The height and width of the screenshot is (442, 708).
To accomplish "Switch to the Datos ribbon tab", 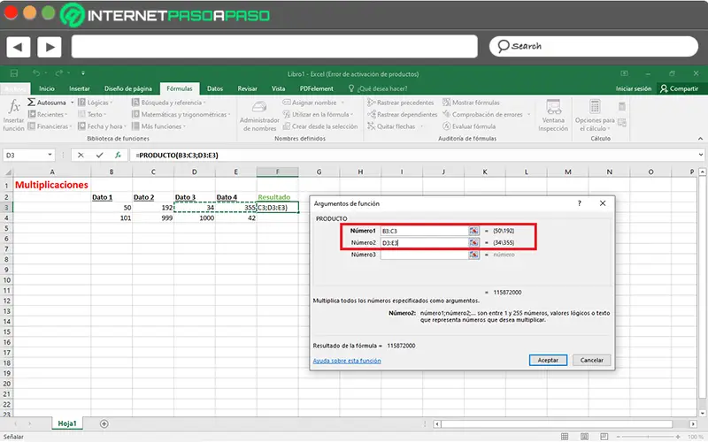I will pyautogui.click(x=215, y=88).
